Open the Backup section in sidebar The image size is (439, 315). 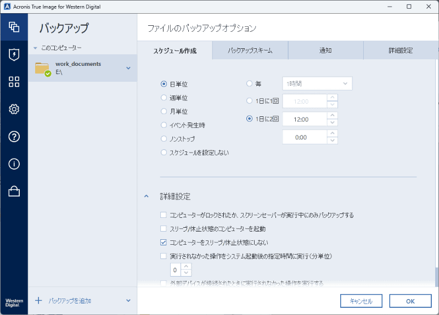tap(14, 27)
